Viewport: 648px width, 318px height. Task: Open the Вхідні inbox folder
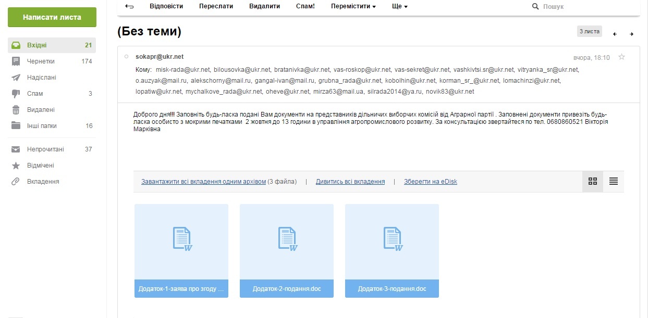[36, 45]
